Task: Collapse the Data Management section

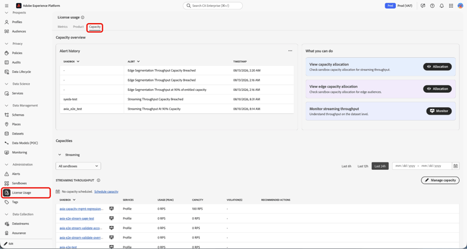Action: [7, 105]
